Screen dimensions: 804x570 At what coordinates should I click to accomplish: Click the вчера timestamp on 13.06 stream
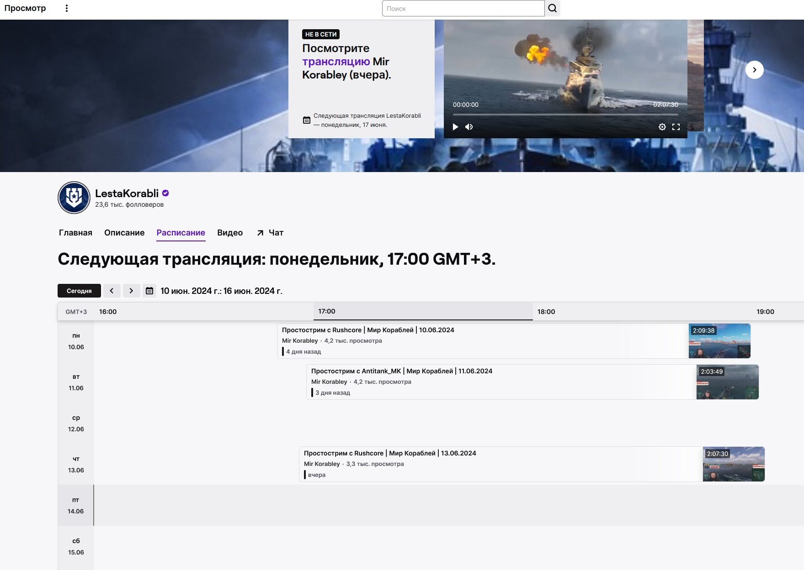tap(317, 475)
